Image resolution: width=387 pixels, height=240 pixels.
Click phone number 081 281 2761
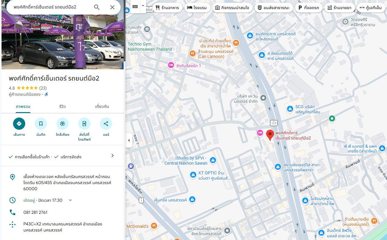(x=35, y=212)
